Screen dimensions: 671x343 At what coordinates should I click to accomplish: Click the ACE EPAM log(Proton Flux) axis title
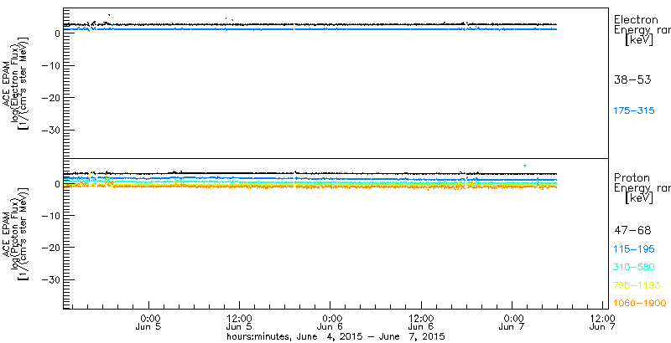(17, 233)
